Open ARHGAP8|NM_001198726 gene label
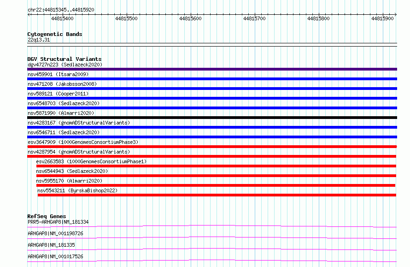This screenshot has width=410, height=267. pos(55,233)
